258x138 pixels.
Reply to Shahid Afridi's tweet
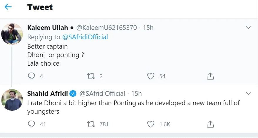31,124
